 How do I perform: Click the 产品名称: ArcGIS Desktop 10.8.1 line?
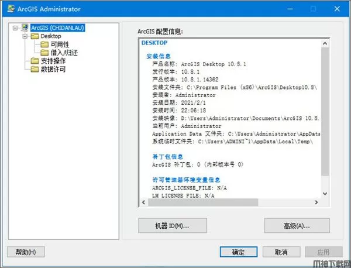tap(199, 64)
